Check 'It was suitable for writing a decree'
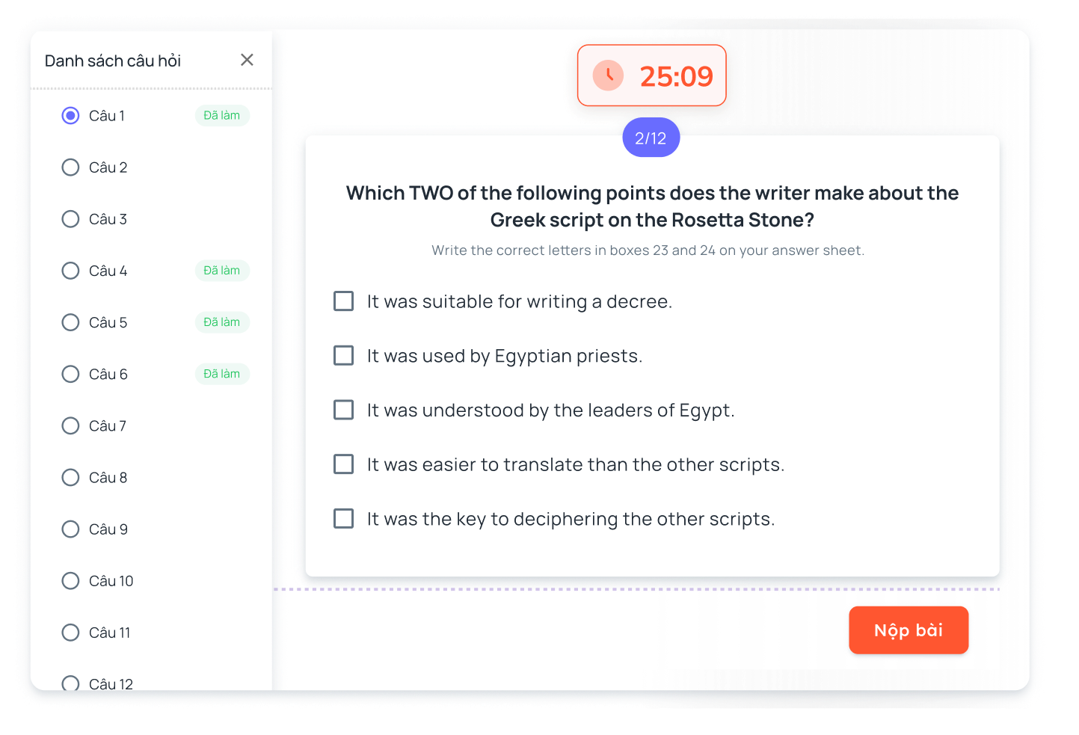This screenshot has width=1079, height=735. 344,301
